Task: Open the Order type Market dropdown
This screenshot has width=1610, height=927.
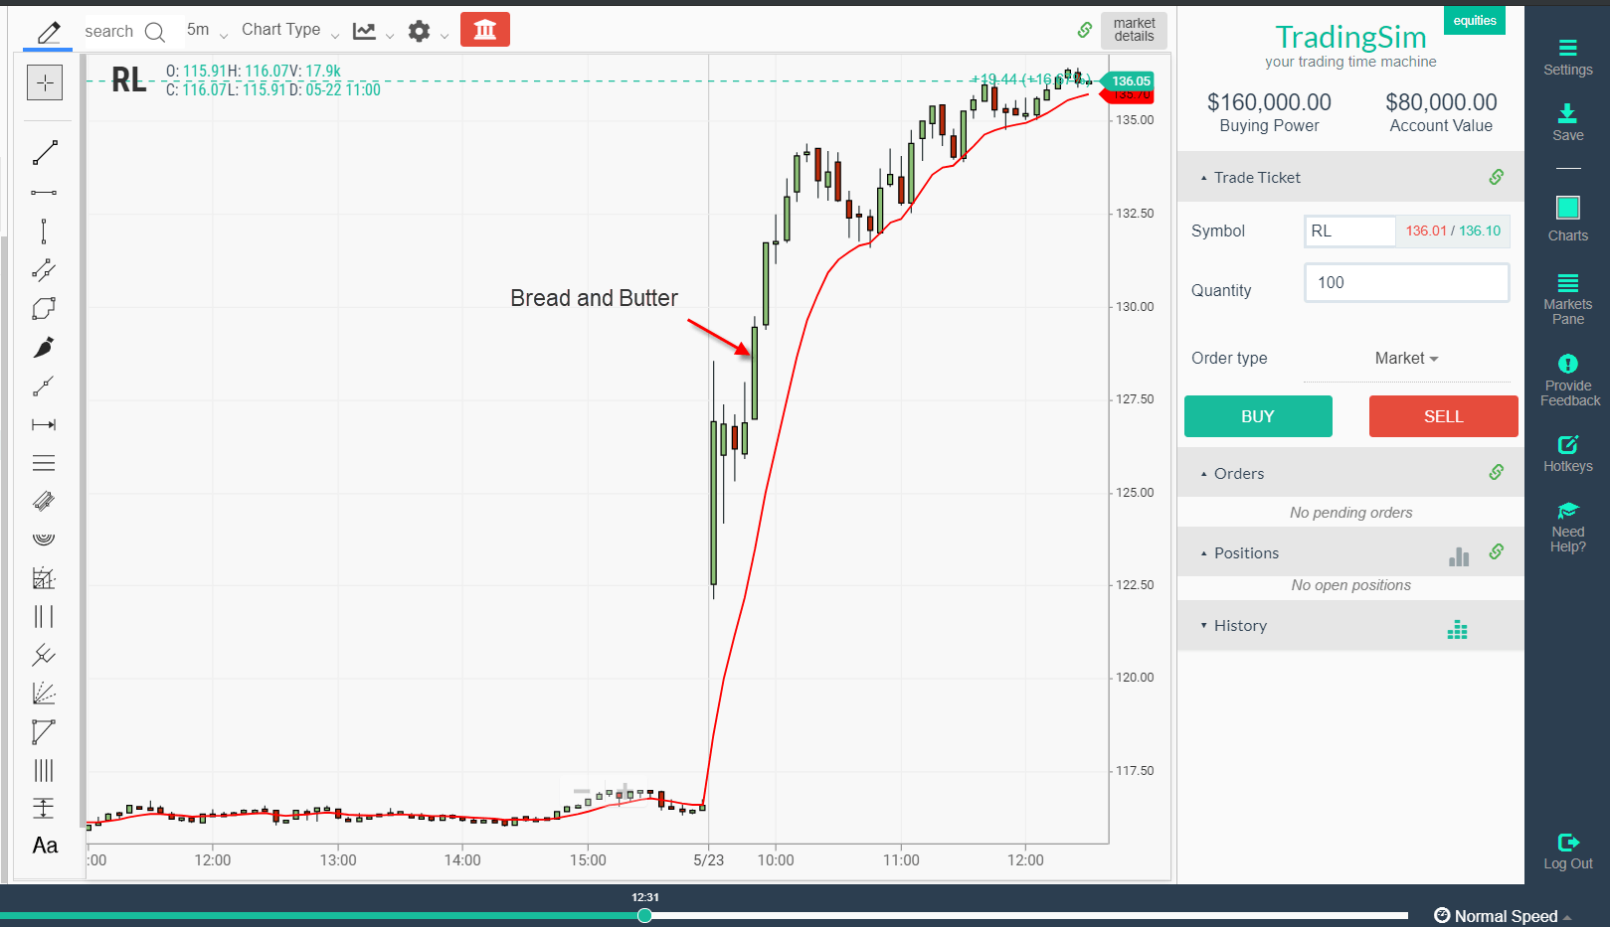Action: [x=1406, y=358]
